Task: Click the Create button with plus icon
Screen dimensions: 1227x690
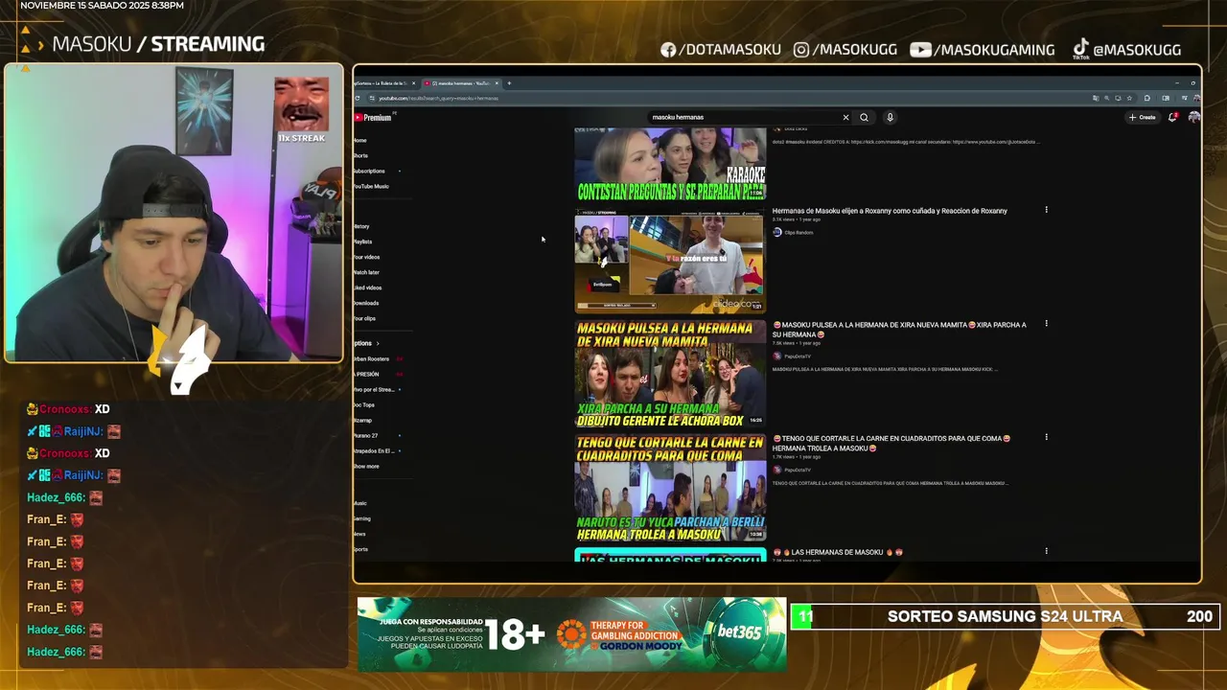Action: tap(1142, 117)
